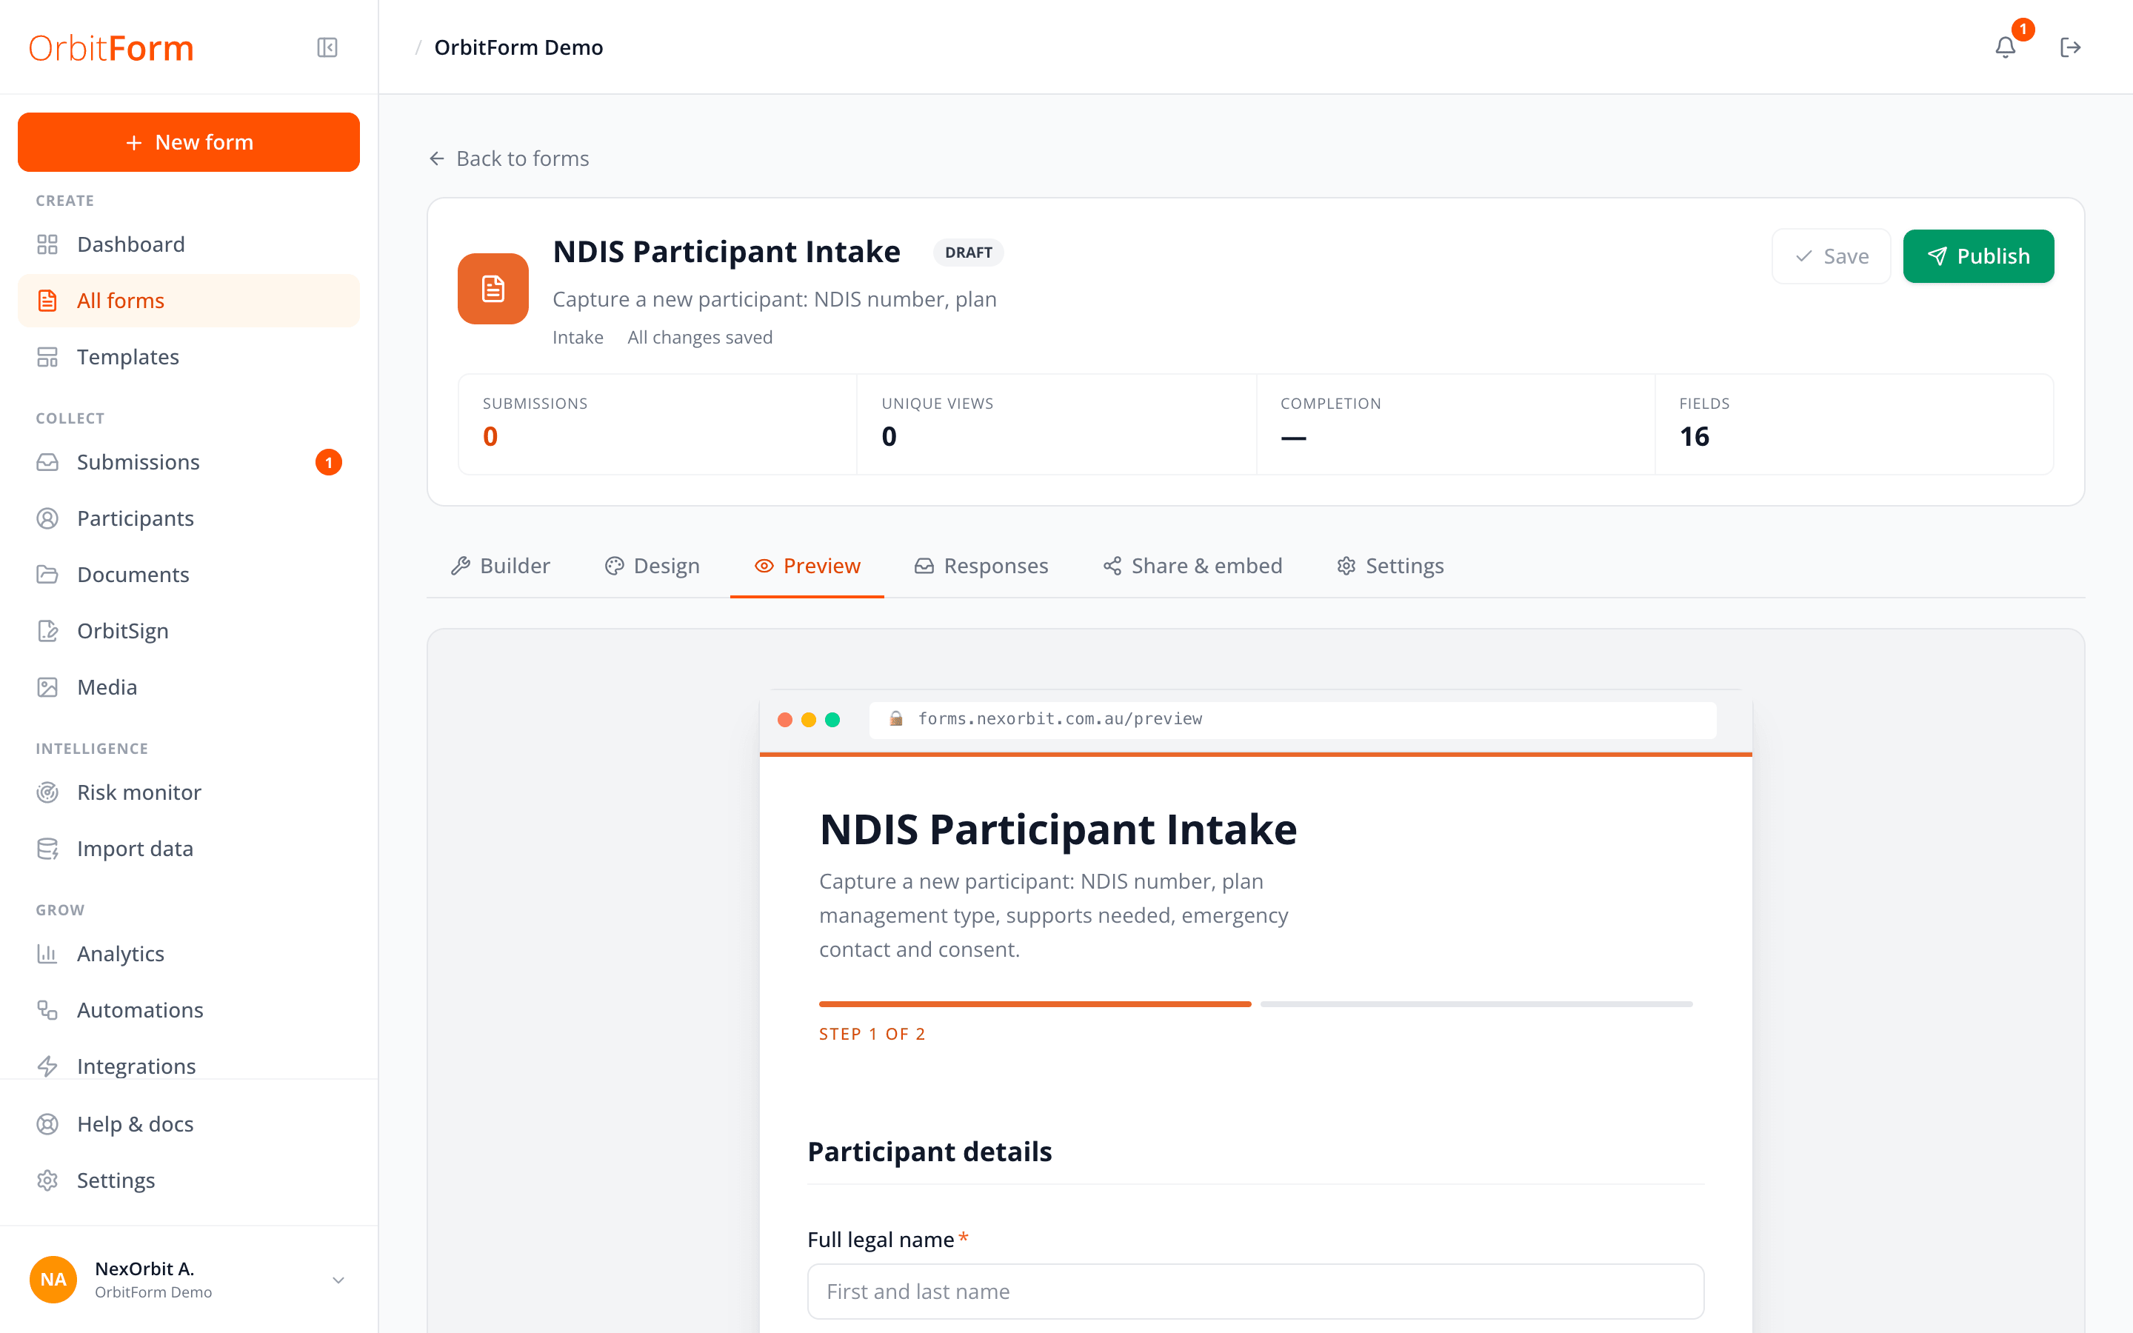
Task: Click the Full legal name input field
Action: tap(1255, 1292)
